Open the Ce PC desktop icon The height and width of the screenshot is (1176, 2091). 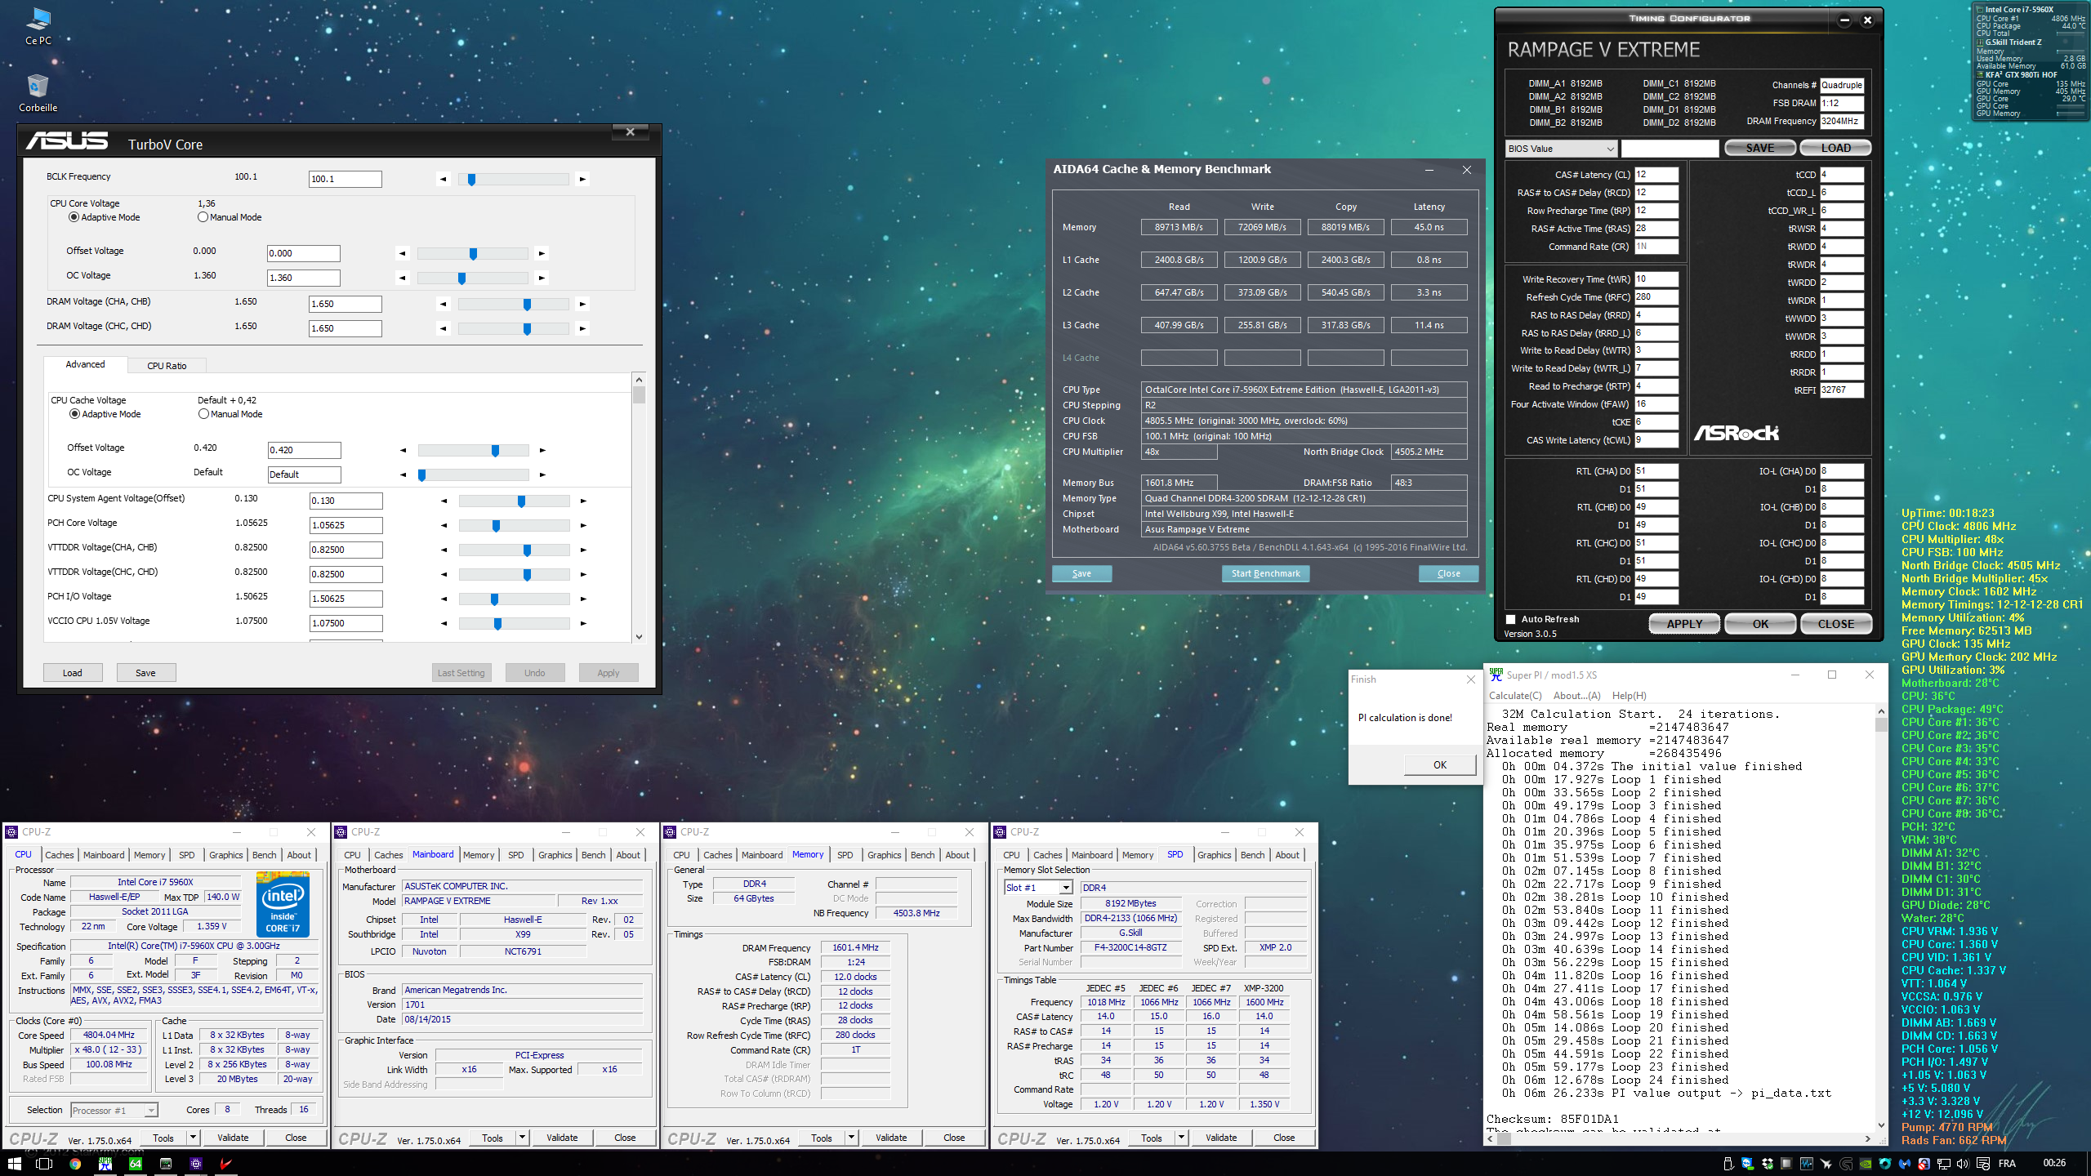[x=38, y=26]
